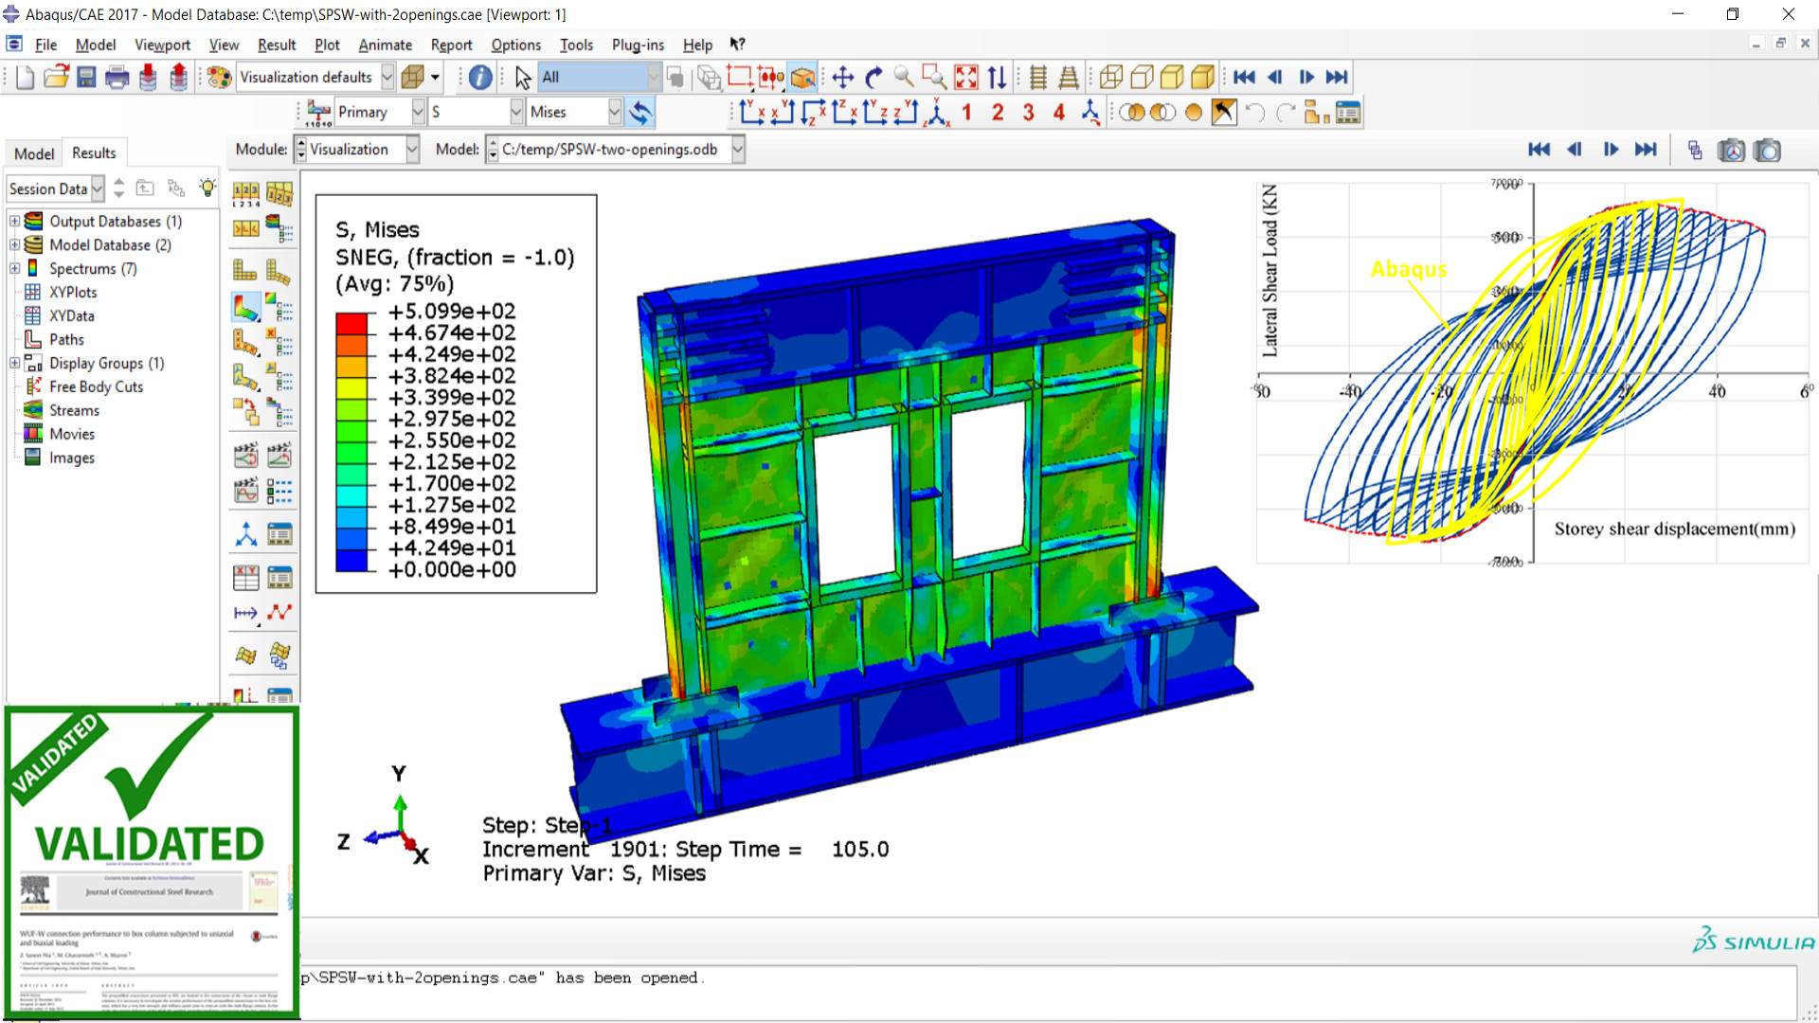The width and height of the screenshot is (1819, 1023).
Task: Click the rightmost camera icon
Action: tap(1767, 150)
